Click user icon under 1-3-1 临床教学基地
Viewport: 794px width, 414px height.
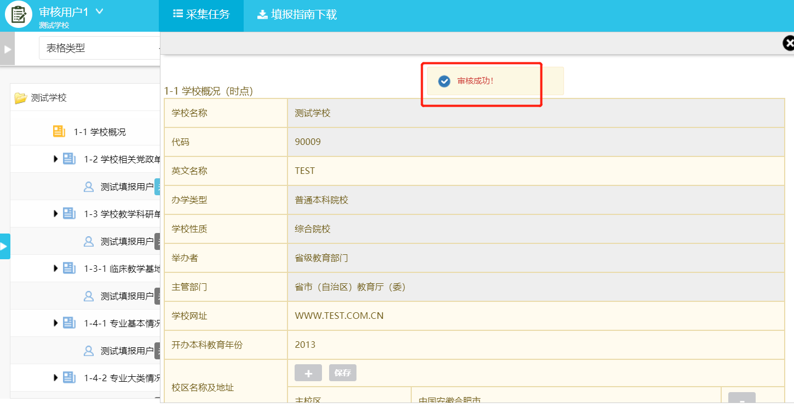pyautogui.click(x=89, y=296)
